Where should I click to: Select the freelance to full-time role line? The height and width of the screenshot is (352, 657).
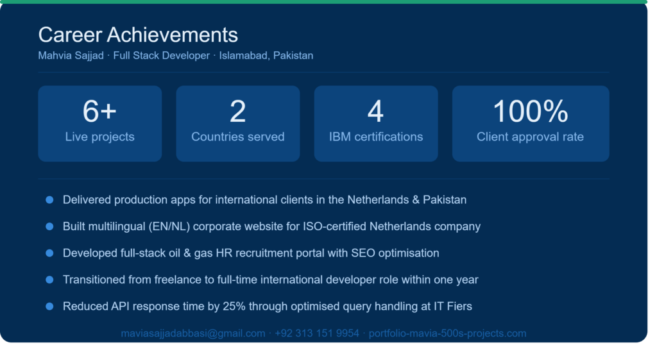pos(270,280)
